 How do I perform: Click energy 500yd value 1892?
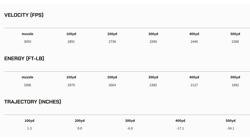tap(235, 85)
